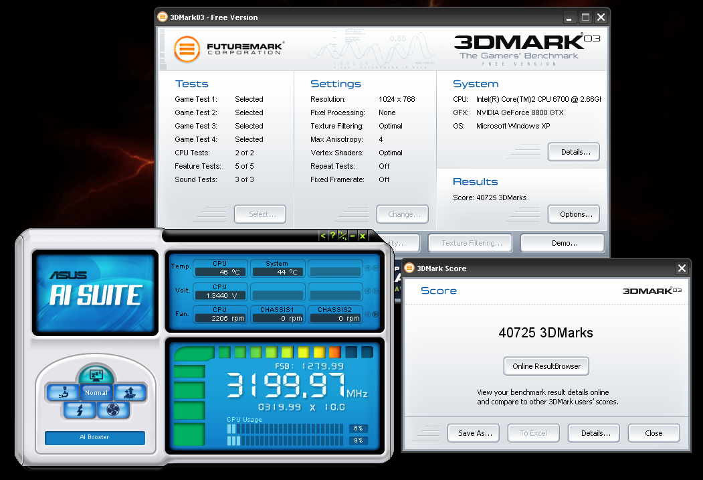Click previous-page arrow on the Volt. row
Image resolution: width=703 pixels, height=480 pixels.
368,291
